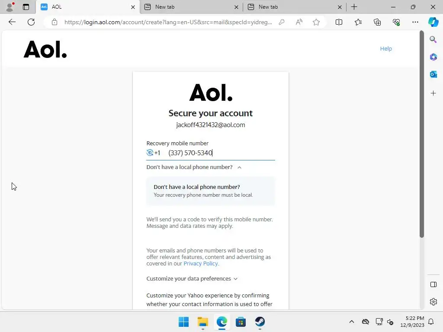Close the middle New tab
The height and width of the screenshot is (332, 443).
tap(236, 7)
